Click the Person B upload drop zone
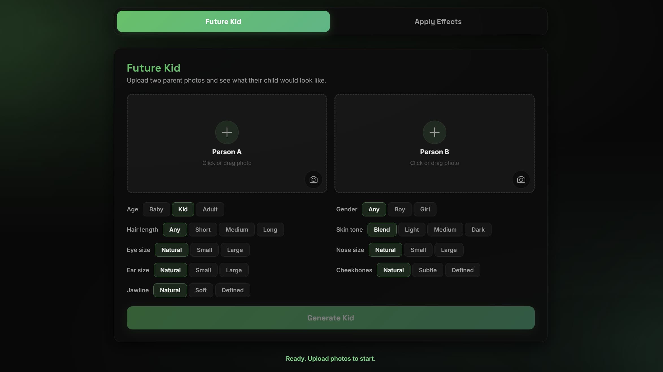 pos(434,143)
